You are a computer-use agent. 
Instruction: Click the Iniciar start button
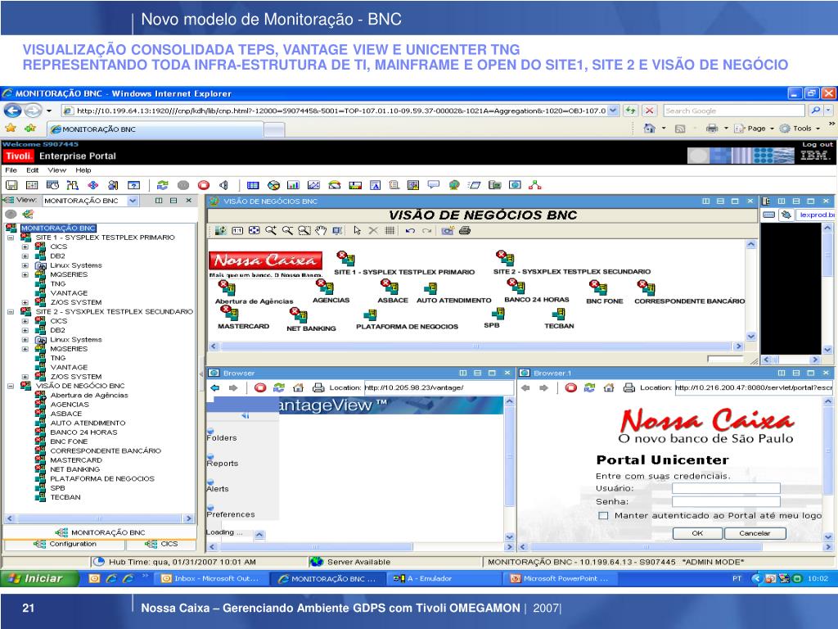coord(39,578)
